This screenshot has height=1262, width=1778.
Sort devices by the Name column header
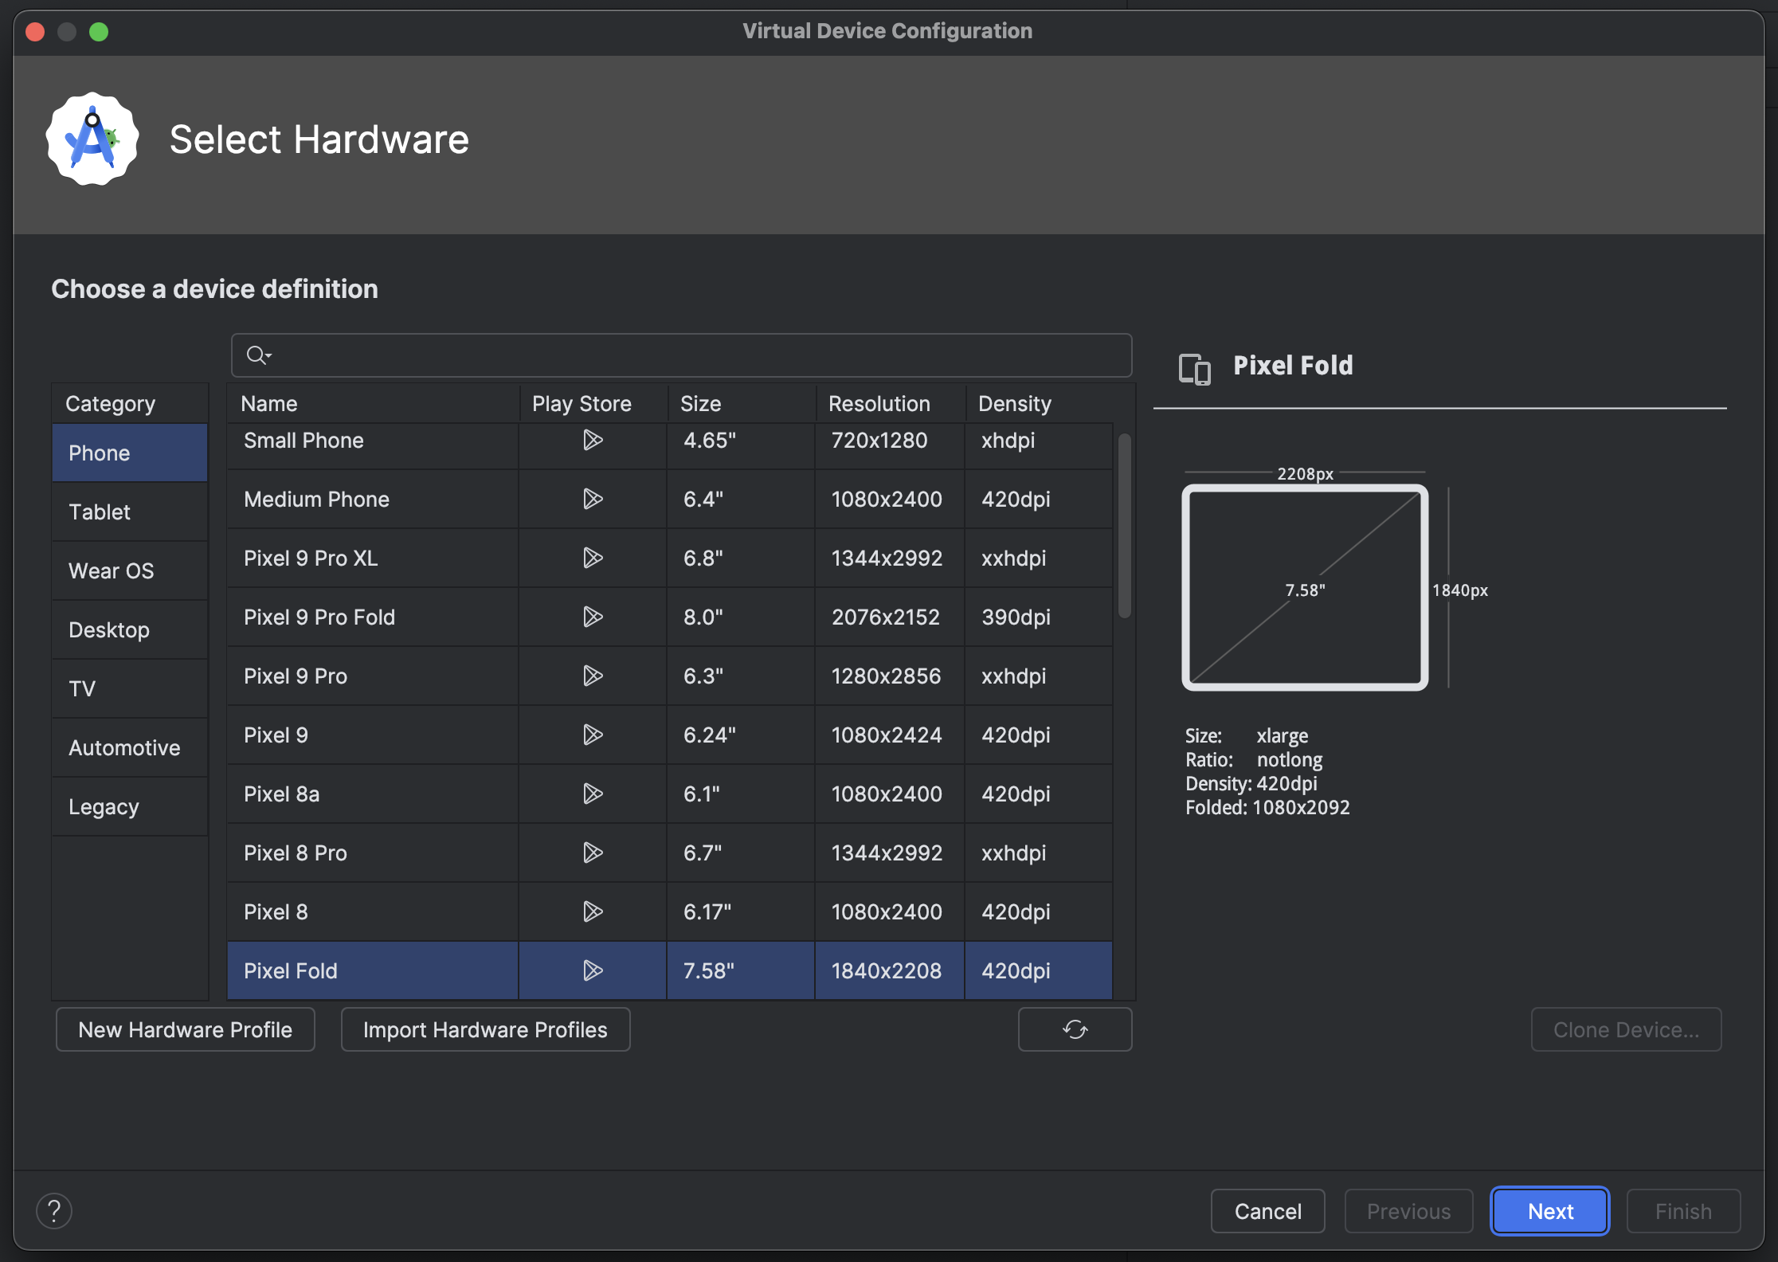373,403
